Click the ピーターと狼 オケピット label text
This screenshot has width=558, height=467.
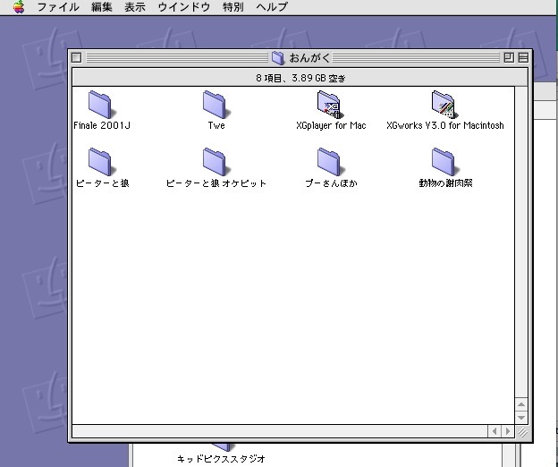coord(216,183)
